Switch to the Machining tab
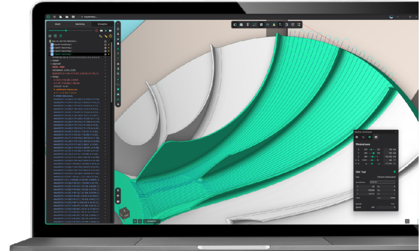 click(80, 24)
